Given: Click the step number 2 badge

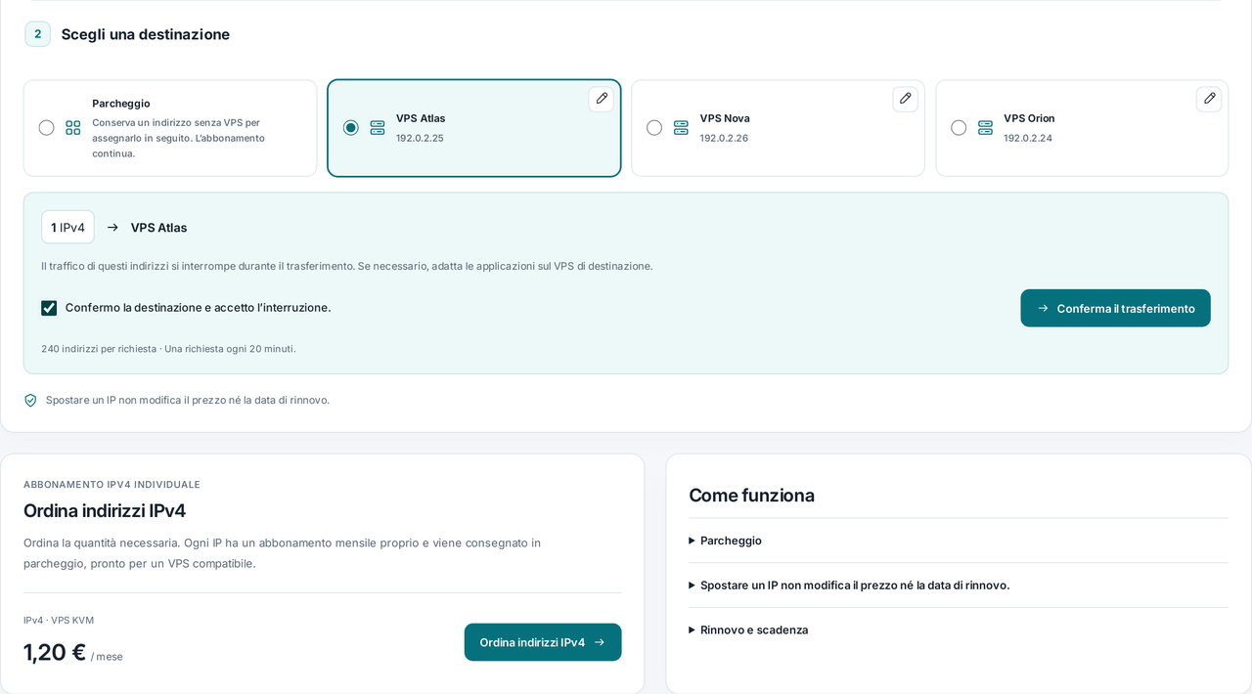Looking at the screenshot, I should (37, 34).
